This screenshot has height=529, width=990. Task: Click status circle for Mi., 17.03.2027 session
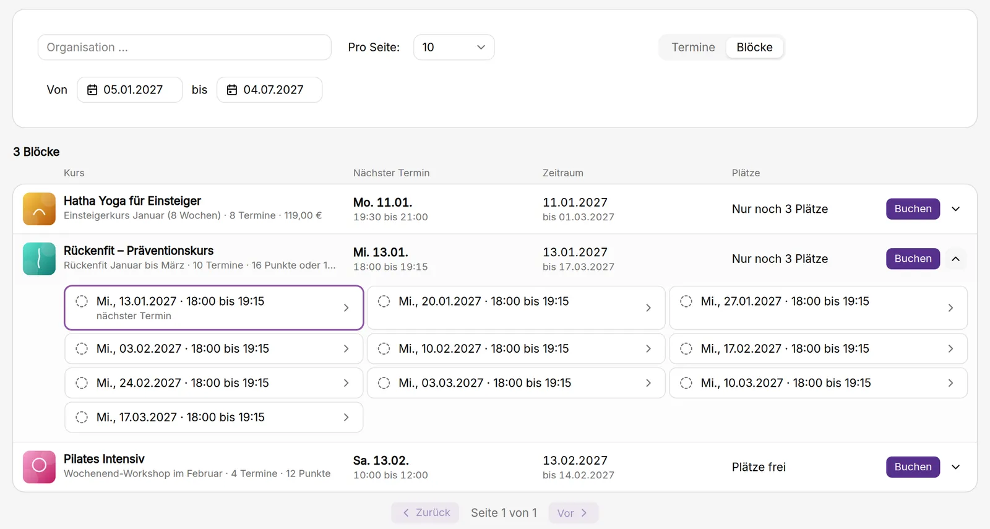coord(82,418)
